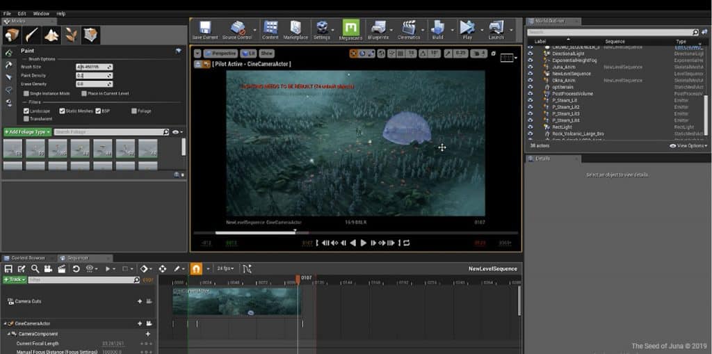This screenshot has width=712, height=354.
Task: Select the Juna_Anim actor row
Action: [615, 67]
